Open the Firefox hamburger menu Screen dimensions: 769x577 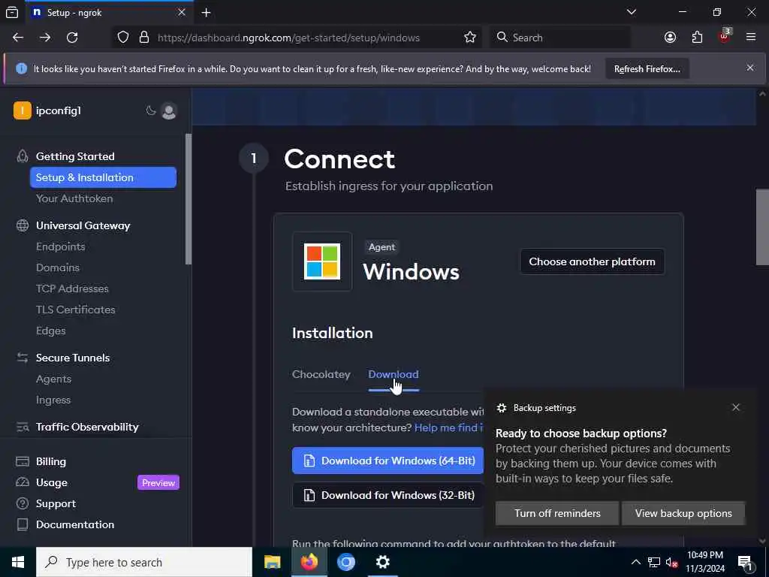tap(751, 38)
